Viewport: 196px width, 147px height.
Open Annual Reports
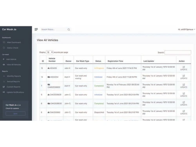click(x=13, y=82)
